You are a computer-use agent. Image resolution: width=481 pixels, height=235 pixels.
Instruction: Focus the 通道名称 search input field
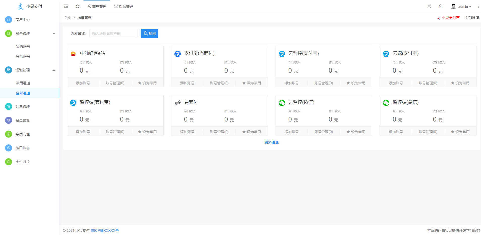pyautogui.click(x=113, y=33)
